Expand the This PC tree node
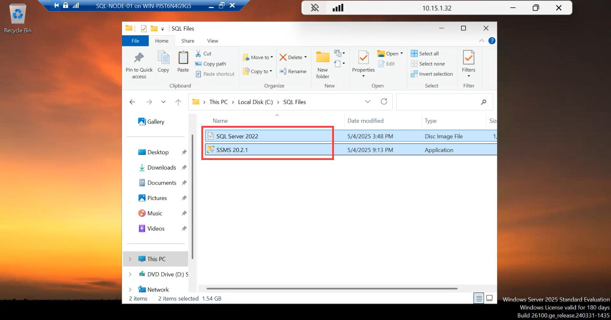 pyautogui.click(x=130, y=259)
